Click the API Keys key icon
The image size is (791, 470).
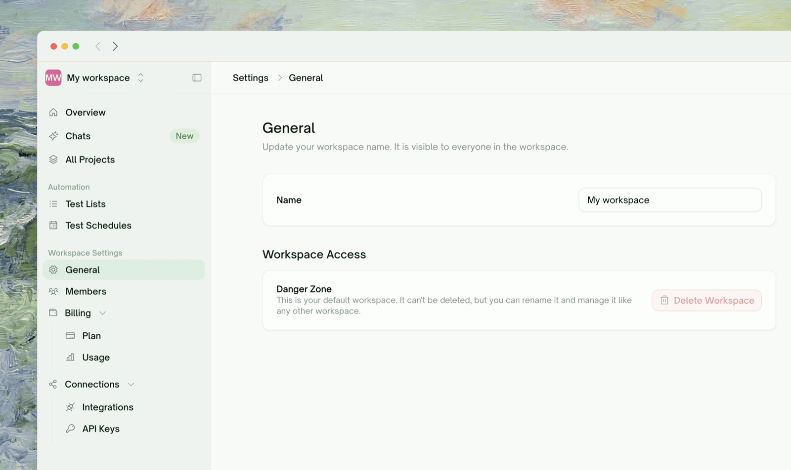coord(70,429)
